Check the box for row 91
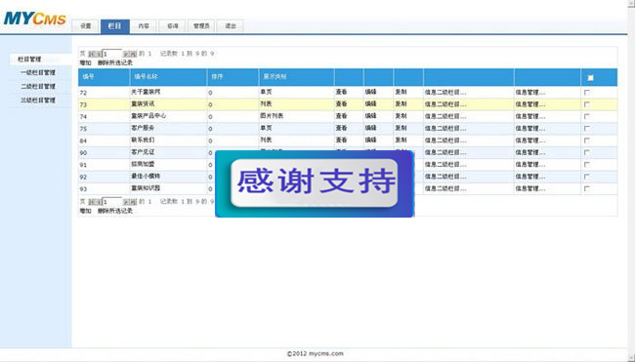This screenshot has height=362, width=635. 586,165
